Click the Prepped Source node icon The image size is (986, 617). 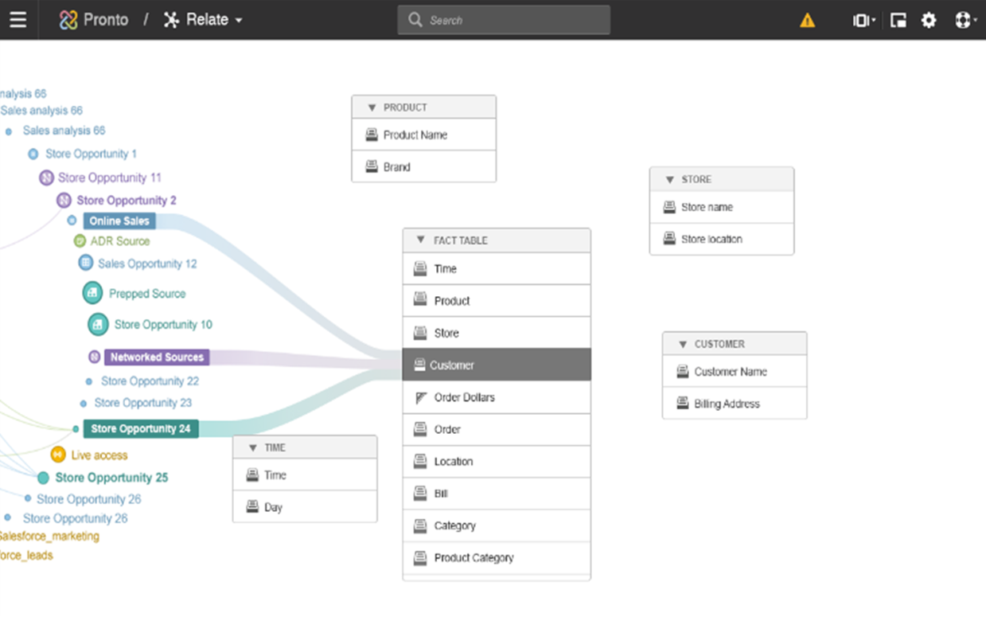(x=92, y=293)
